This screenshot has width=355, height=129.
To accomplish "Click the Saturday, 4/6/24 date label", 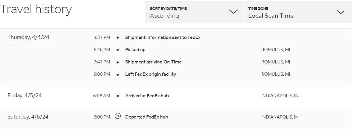I will click(x=28, y=117).
